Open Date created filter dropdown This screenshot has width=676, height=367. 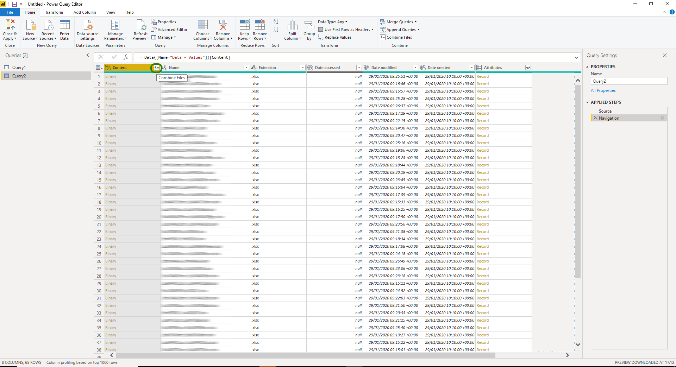[x=472, y=68]
